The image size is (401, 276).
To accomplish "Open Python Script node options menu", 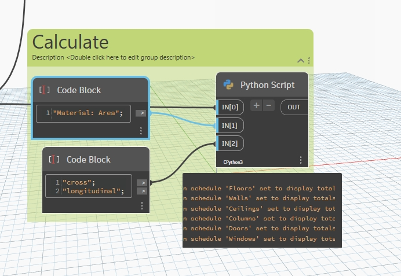I will 301,160.
